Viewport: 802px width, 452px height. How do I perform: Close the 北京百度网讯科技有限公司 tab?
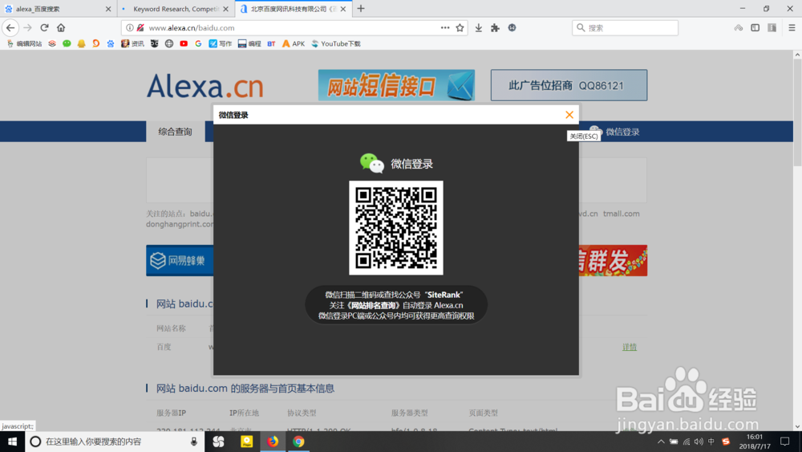343,9
